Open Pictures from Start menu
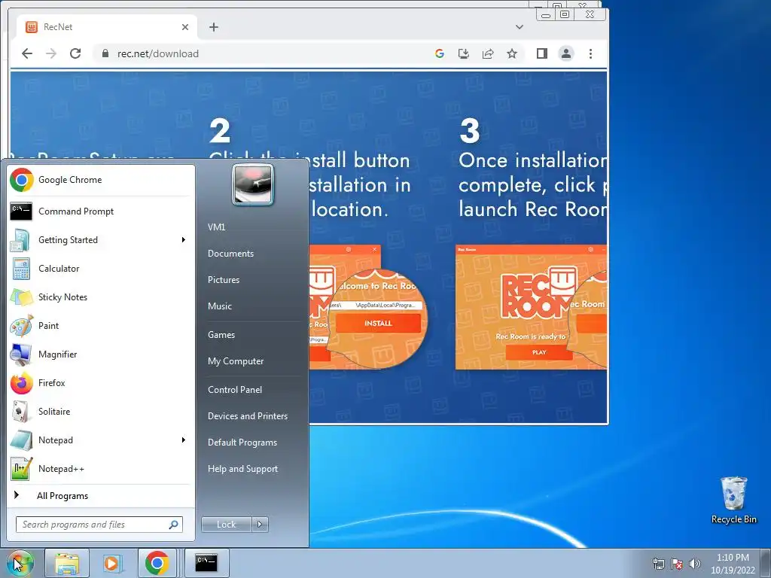The height and width of the screenshot is (578, 771). click(x=224, y=280)
